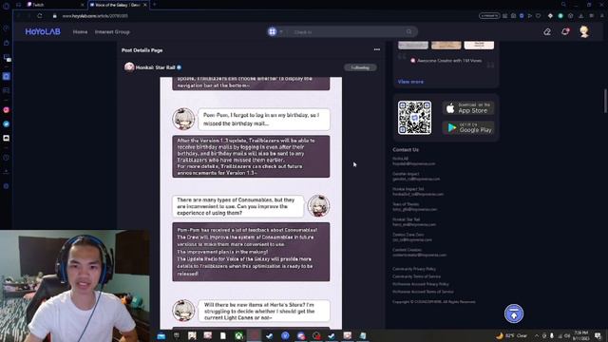Open File Explorer from the taskbar
Image resolution: width=608 pixels, height=342 pixels.
tap(161, 335)
